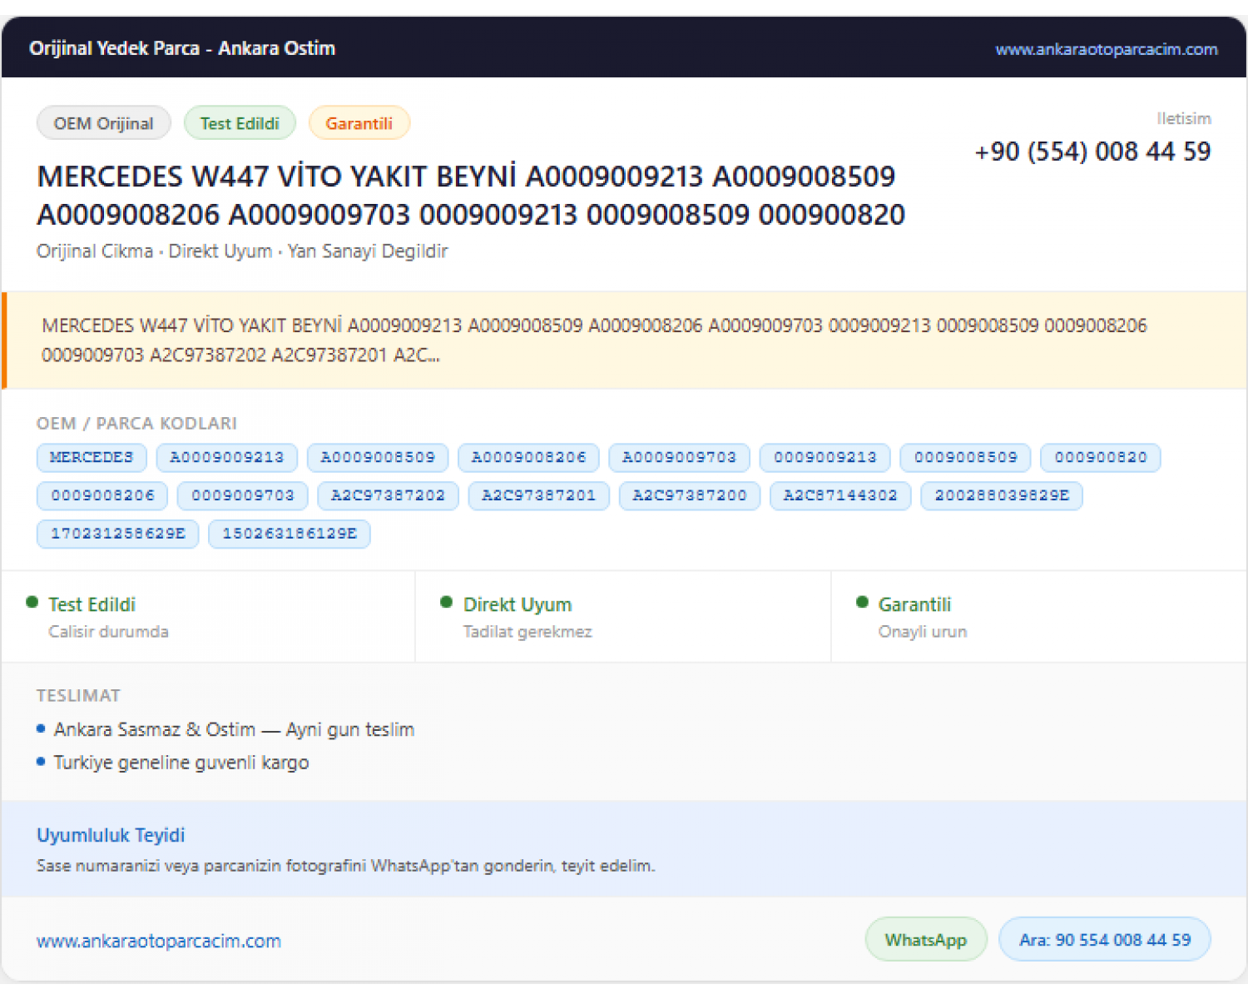Click the 200288039829E code chip
Screen dimensions: 1248x999
click(x=1002, y=495)
